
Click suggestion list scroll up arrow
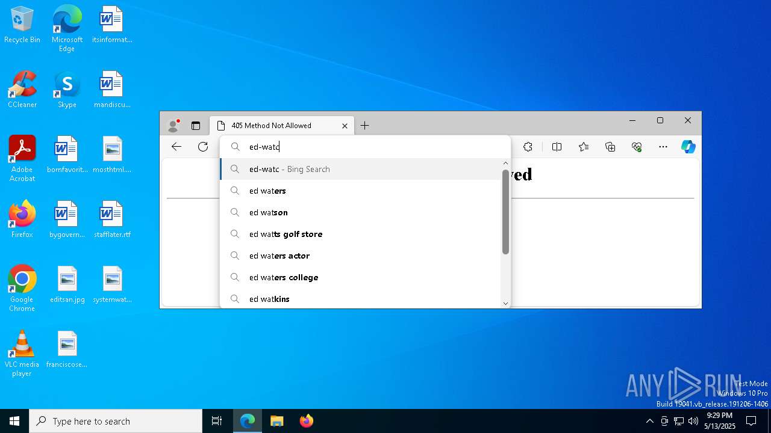coord(505,163)
